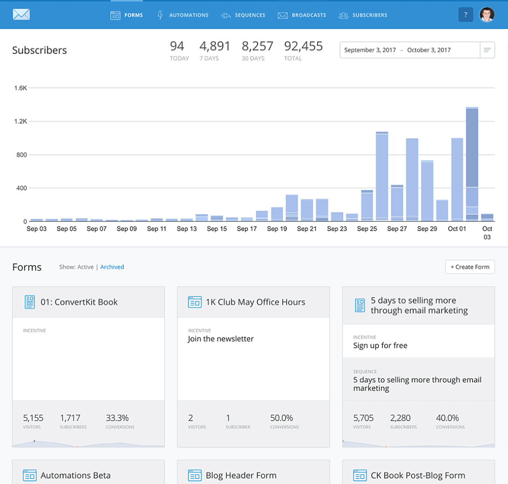Click the Subscribers people icon
508x484 pixels.
(x=343, y=15)
